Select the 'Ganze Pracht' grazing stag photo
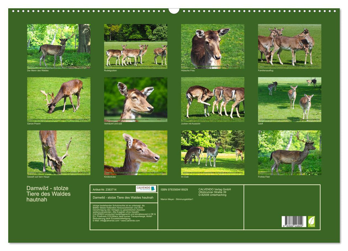 click(x=58, y=100)
